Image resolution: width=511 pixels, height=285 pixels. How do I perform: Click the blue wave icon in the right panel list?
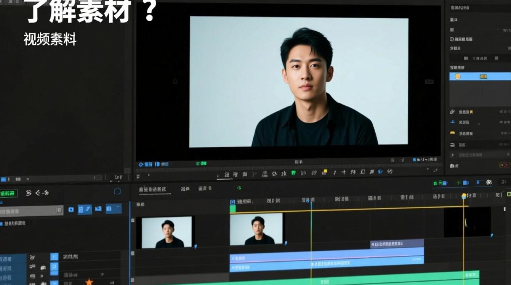[x=452, y=122]
